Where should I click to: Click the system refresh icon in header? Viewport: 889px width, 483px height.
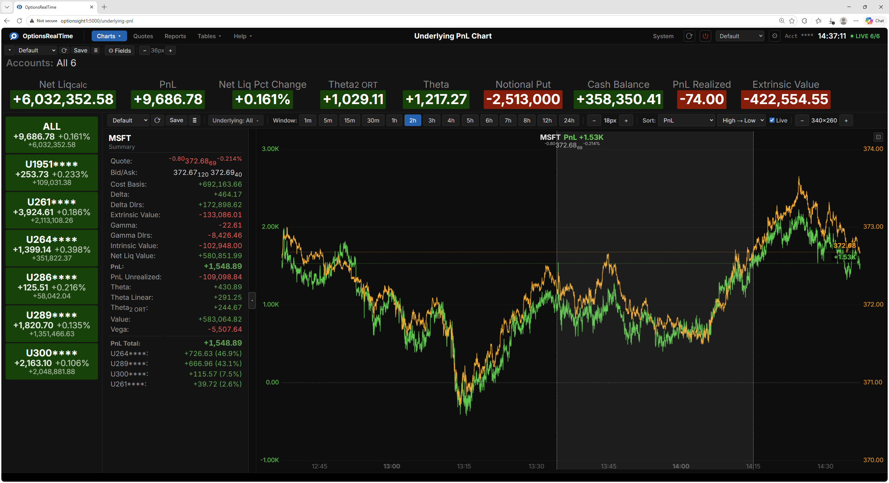coord(689,36)
